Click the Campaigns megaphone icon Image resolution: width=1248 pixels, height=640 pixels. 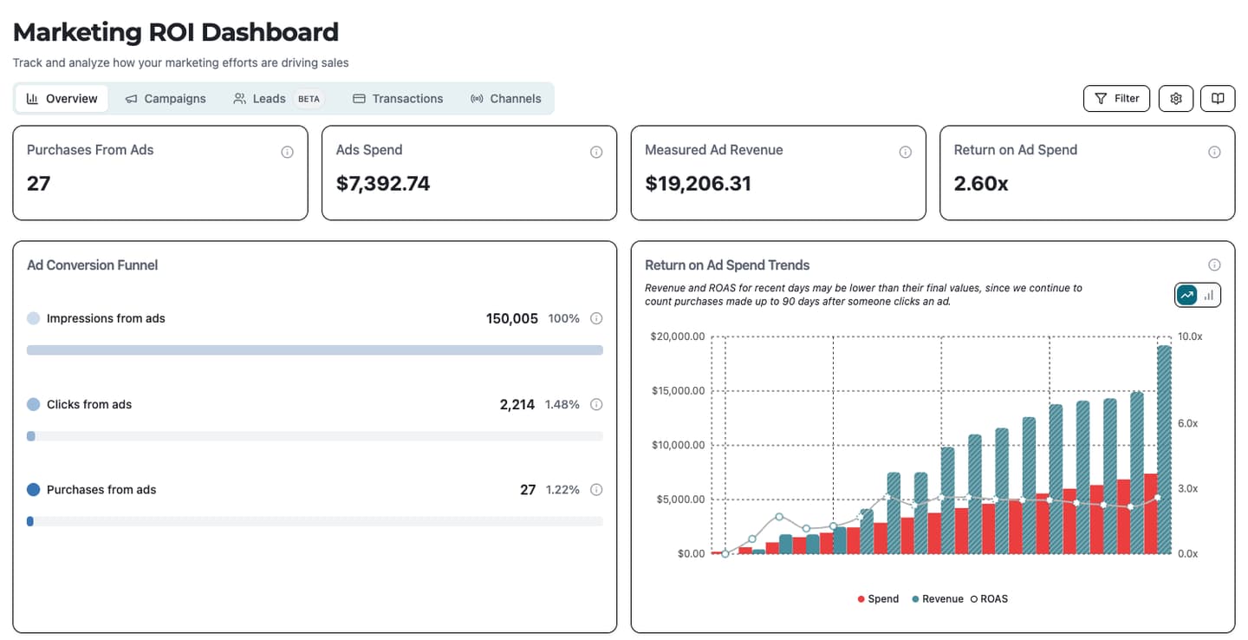pos(131,99)
